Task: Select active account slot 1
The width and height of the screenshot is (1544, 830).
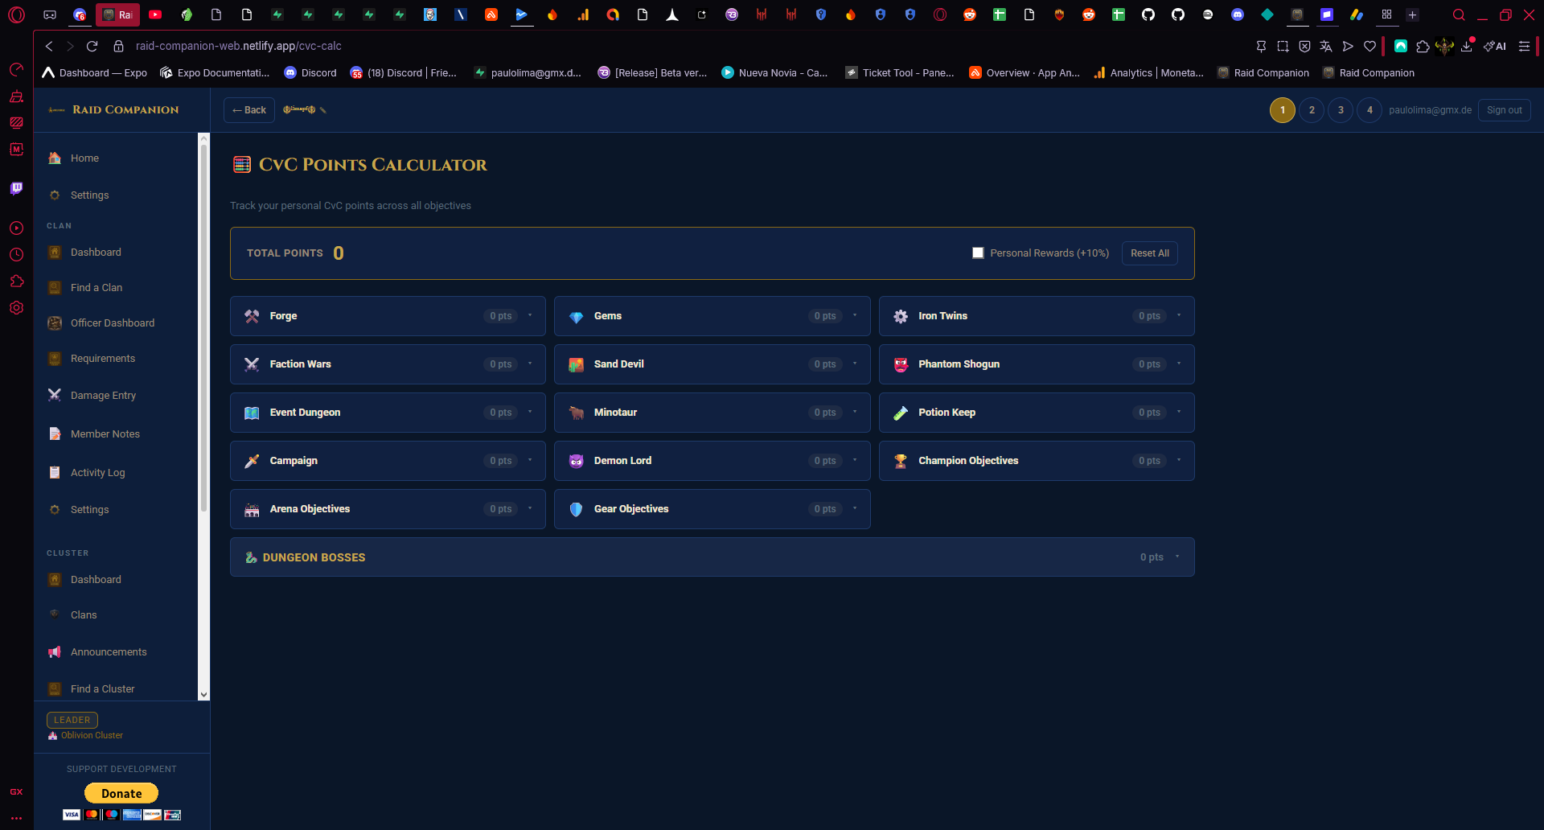Action: (x=1283, y=110)
